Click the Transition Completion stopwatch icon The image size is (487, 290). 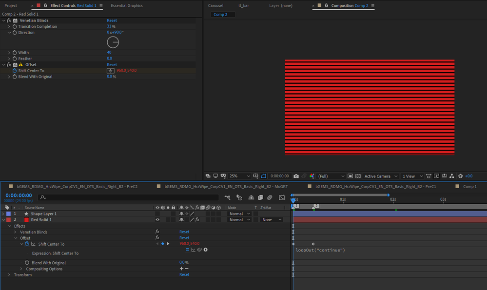[15, 27]
